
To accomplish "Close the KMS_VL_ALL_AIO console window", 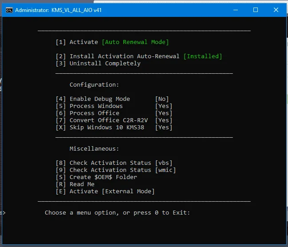I will tap(276, 10).
